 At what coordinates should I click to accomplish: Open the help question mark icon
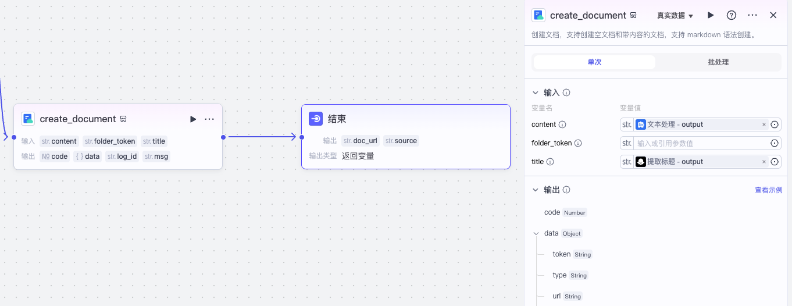click(732, 16)
